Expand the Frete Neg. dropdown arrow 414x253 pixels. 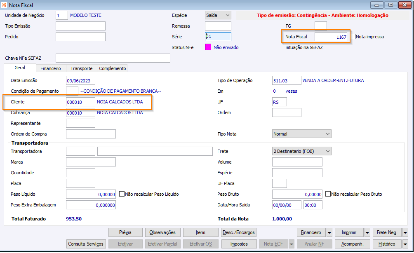tap(405, 233)
